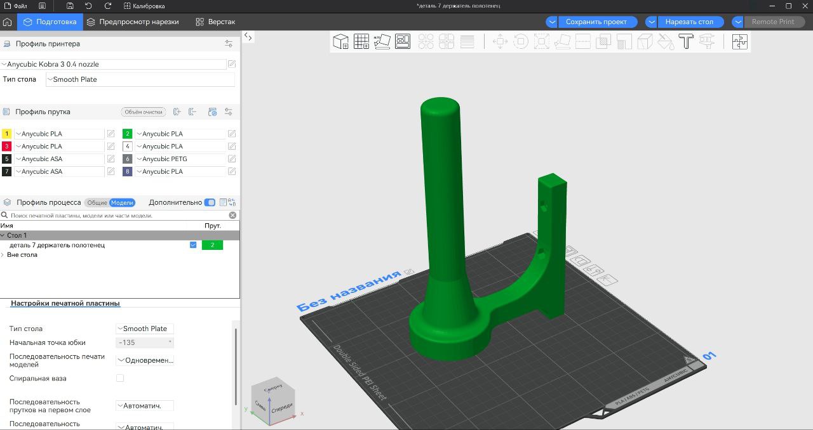Arrange all objects using toolbar icon
The image size is (813, 430).
click(x=403, y=42)
